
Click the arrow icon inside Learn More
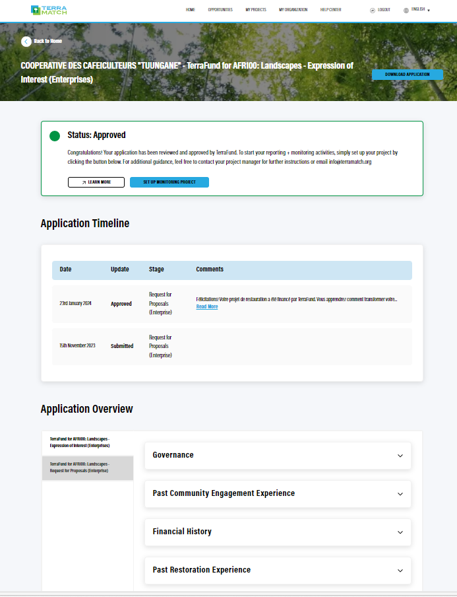(84, 182)
